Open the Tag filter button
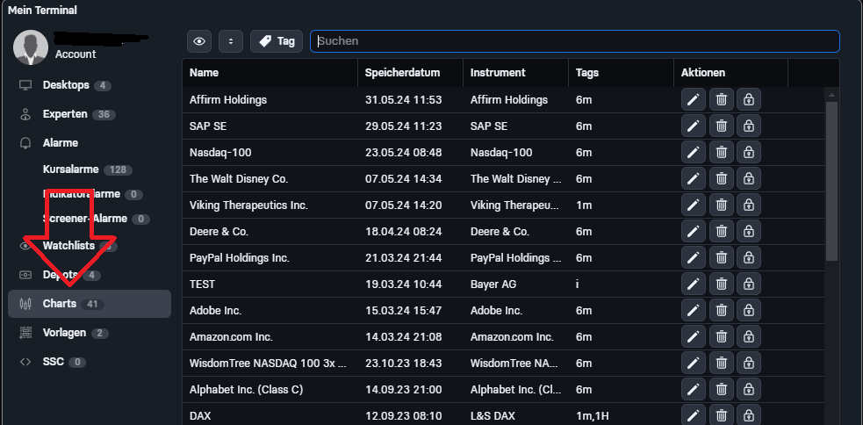Viewport: 863px width, 425px height. pyautogui.click(x=277, y=41)
